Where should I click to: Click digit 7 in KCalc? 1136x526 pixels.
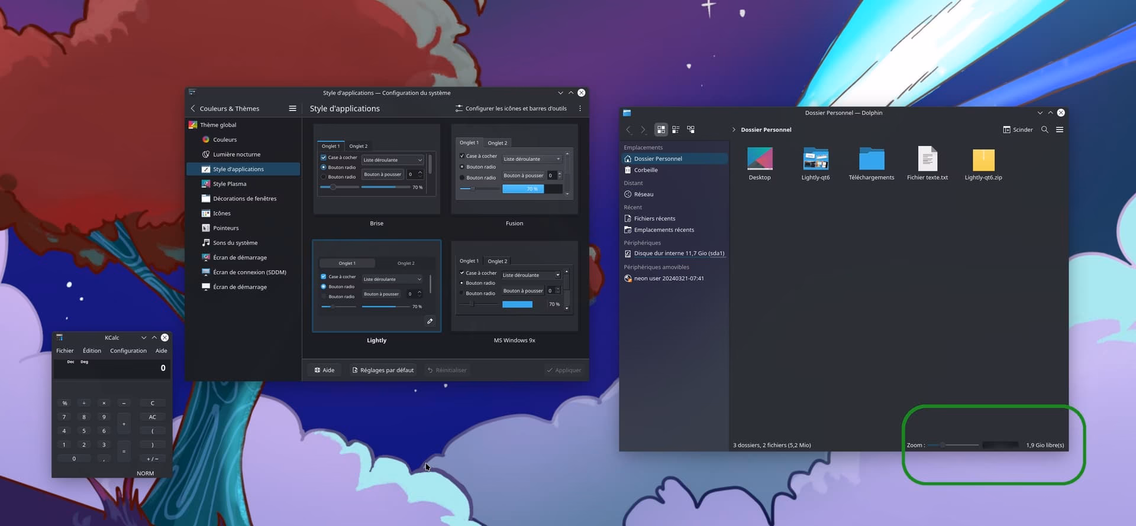point(64,417)
